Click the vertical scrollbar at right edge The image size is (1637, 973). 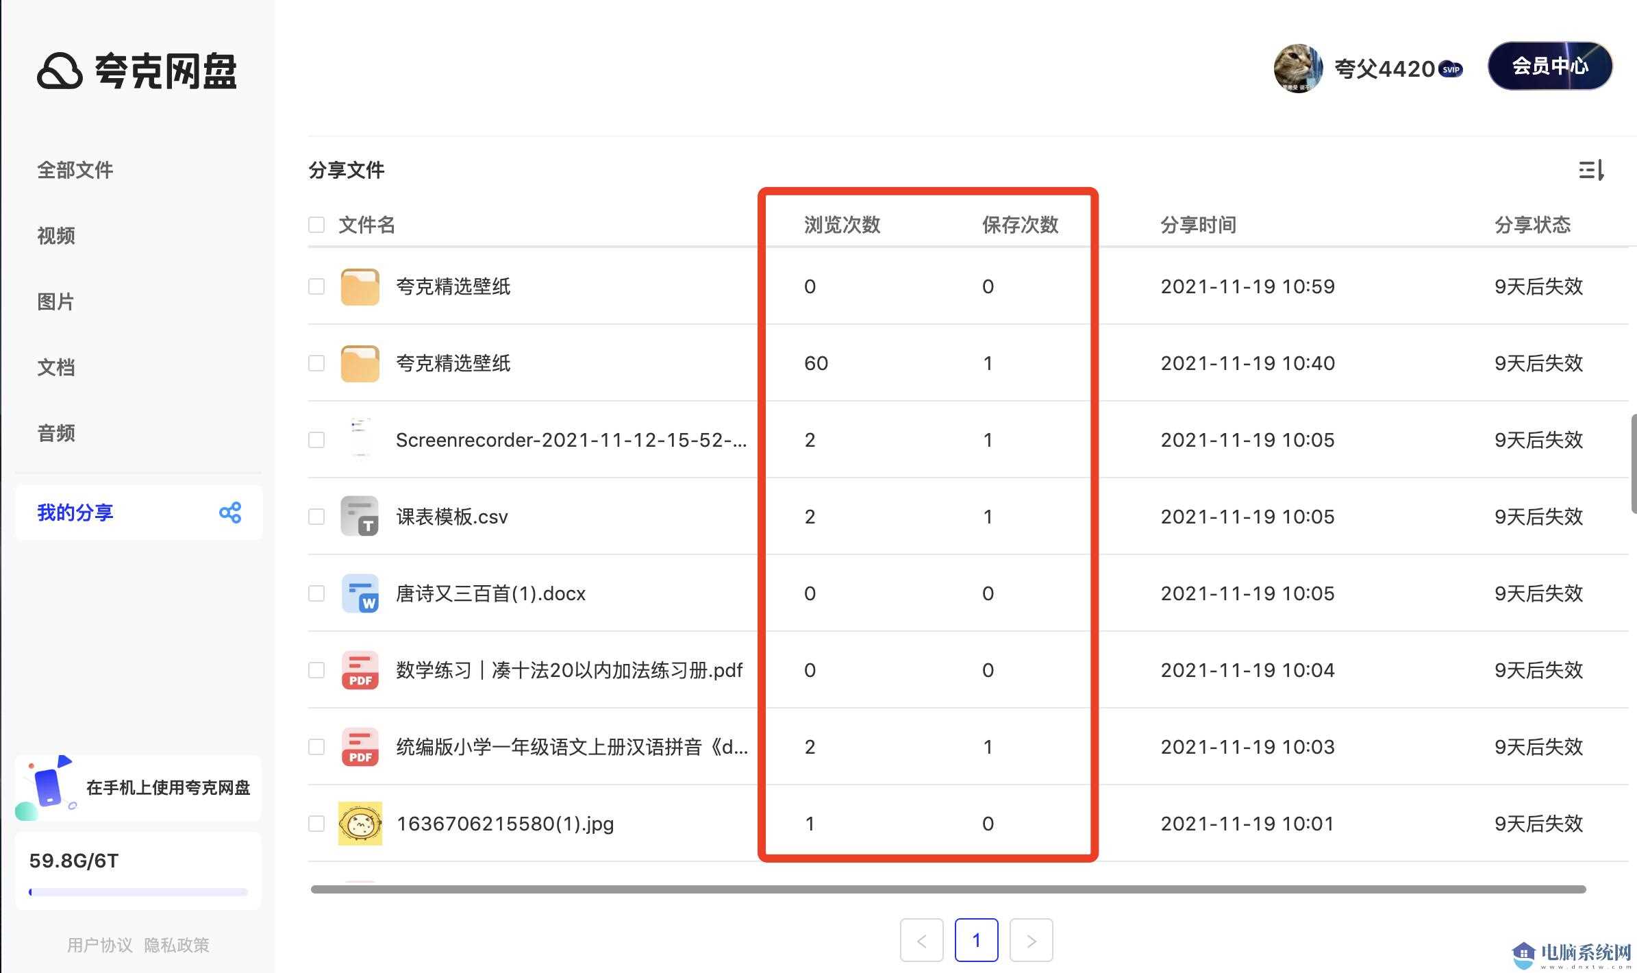(x=1634, y=463)
